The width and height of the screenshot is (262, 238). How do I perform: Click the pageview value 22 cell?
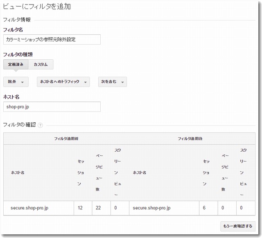click(101, 208)
